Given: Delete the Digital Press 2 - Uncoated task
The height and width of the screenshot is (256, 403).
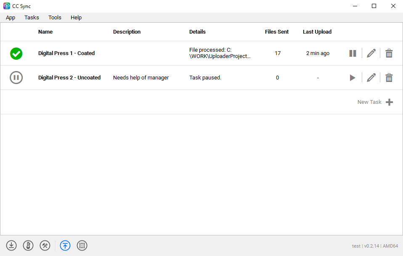Looking at the screenshot, I should click(x=389, y=78).
